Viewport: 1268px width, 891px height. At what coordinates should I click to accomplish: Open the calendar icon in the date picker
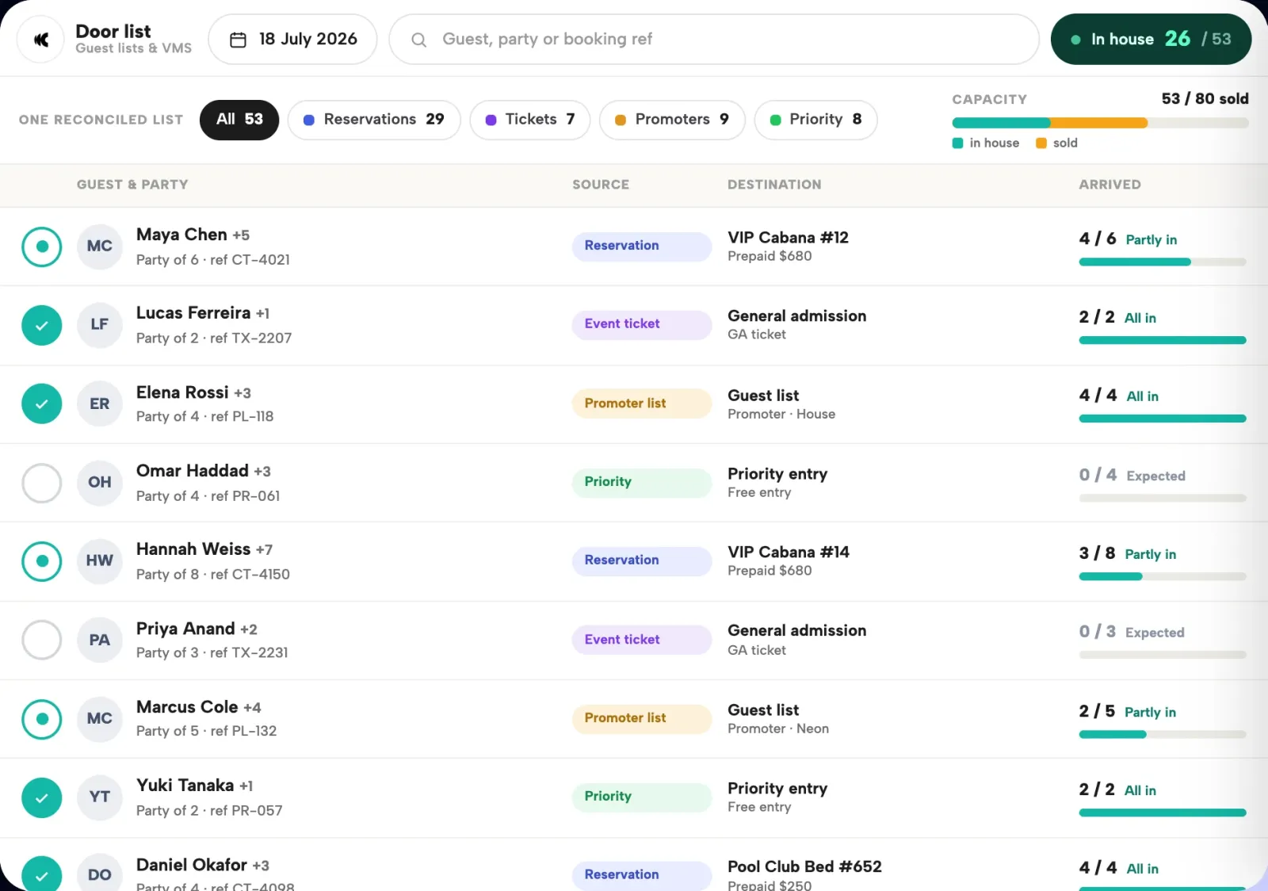pos(238,40)
